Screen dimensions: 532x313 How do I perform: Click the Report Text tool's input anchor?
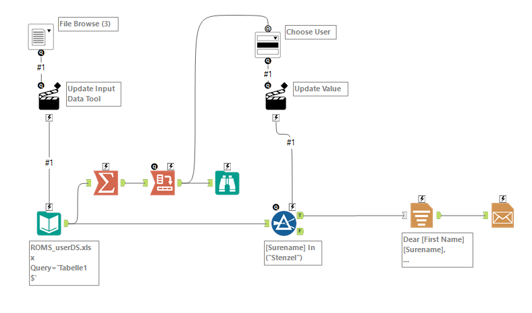pyautogui.click(x=404, y=215)
